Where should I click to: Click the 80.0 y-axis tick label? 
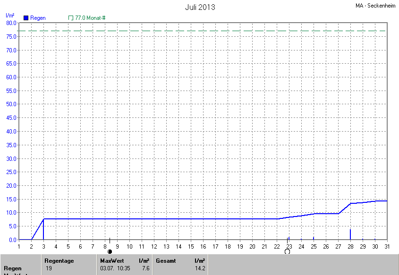[11, 23]
